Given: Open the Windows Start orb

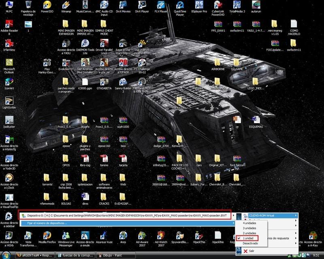Looking at the screenshot, I should (6, 255).
